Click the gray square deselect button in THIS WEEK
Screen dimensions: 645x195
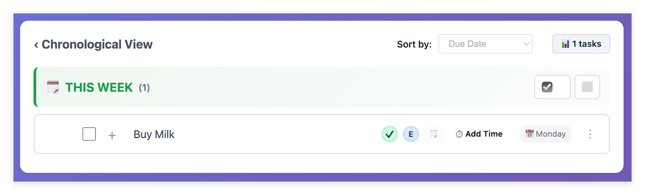[x=587, y=87]
